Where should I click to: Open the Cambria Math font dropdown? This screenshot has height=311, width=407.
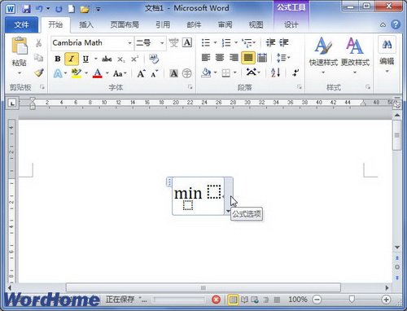[129, 43]
